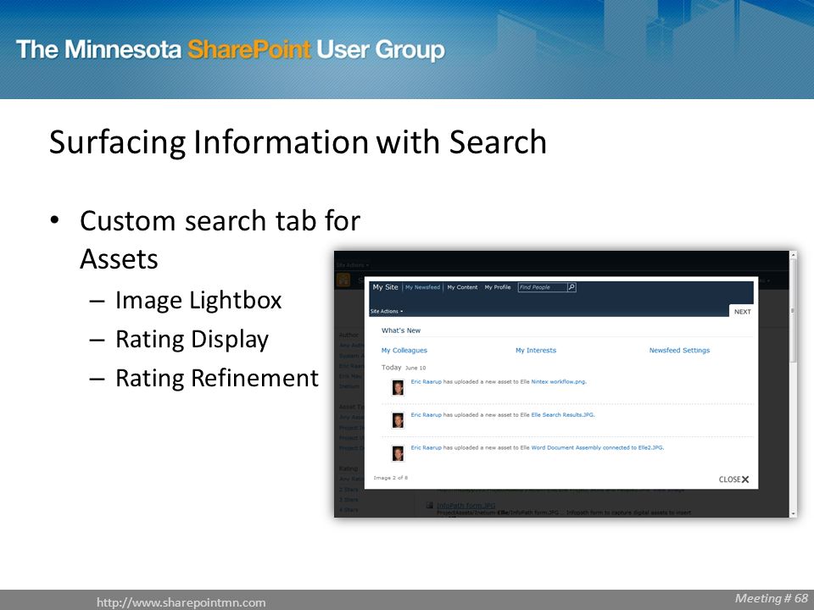Click the scrollbar down arrow of the screenshot
The height and width of the screenshot is (610, 814).
point(793,513)
